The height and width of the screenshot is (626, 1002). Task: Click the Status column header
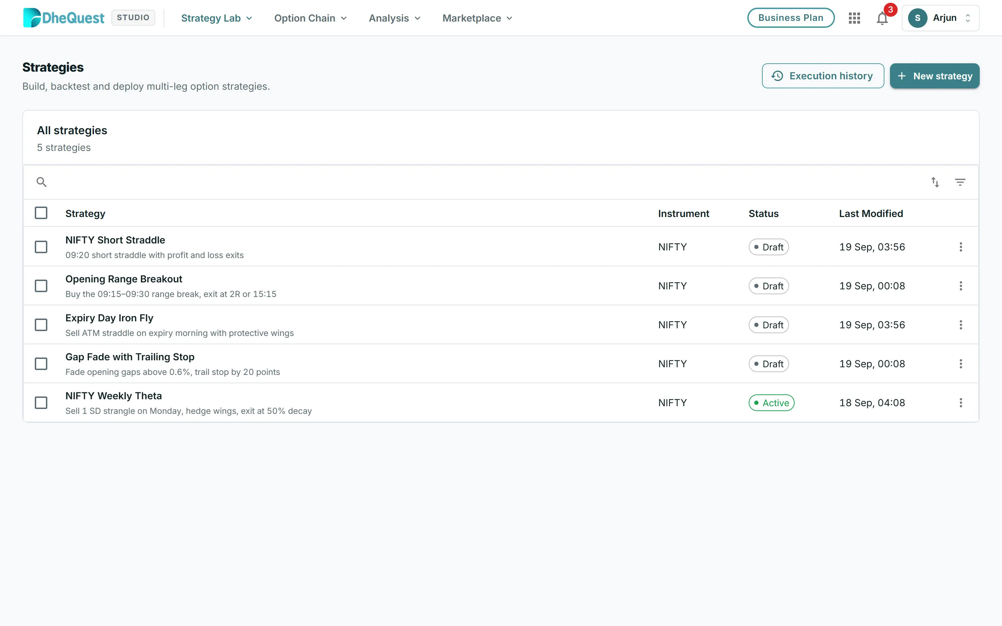coord(763,214)
